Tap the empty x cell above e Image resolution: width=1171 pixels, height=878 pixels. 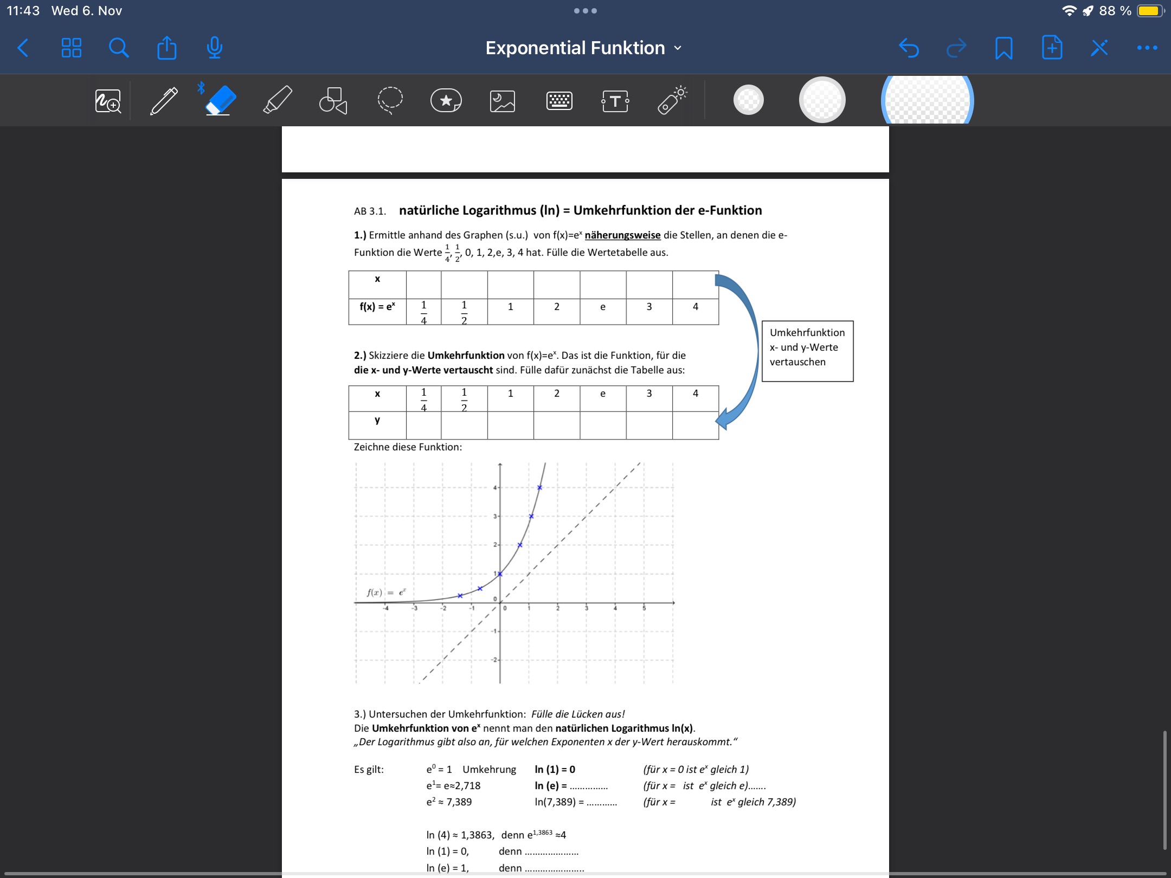click(x=603, y=285)
